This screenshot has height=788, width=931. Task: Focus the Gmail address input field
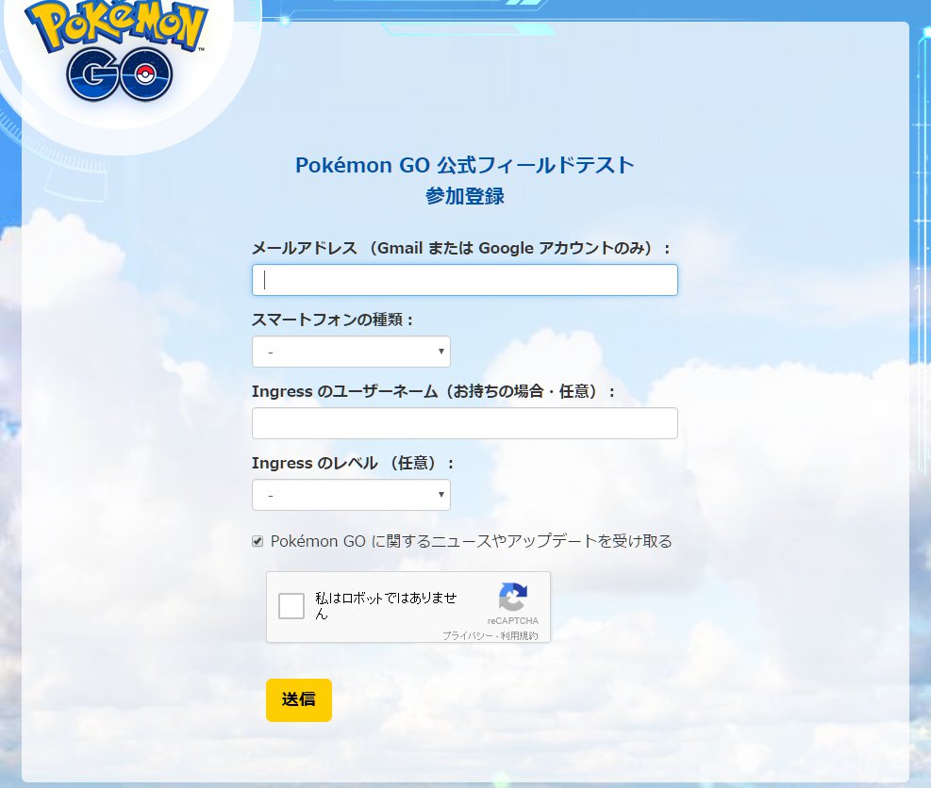[x=464, y=280]
